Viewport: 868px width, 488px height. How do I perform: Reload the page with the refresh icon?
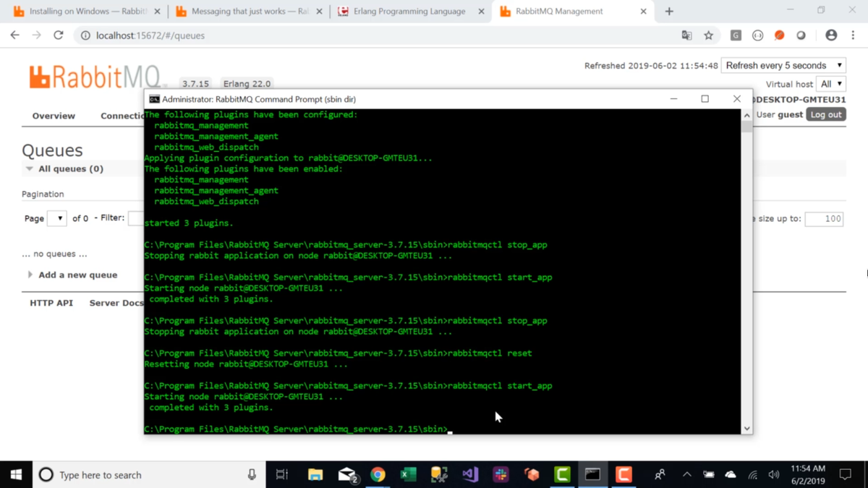pos(59,35)
